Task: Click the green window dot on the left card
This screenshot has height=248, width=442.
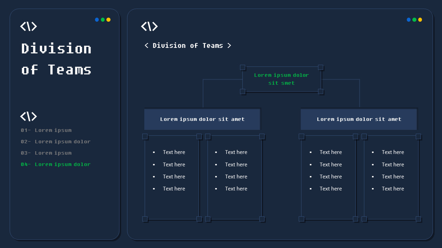Action: pos(103,20)
